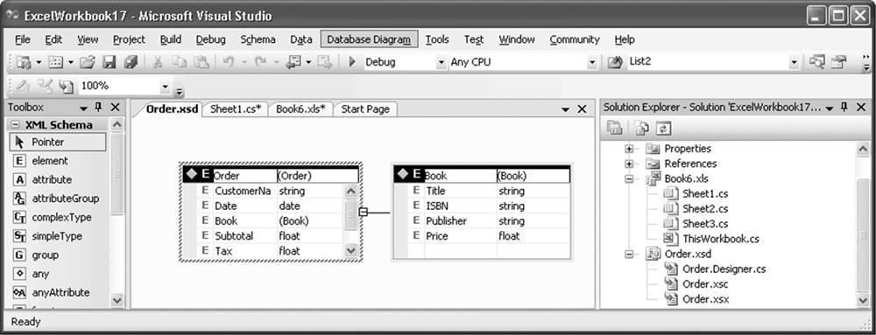Viewport: 876px width, 335px height.
Task: Select Sheet2.cs in Solution Explorer
Action: pos(705,209)
